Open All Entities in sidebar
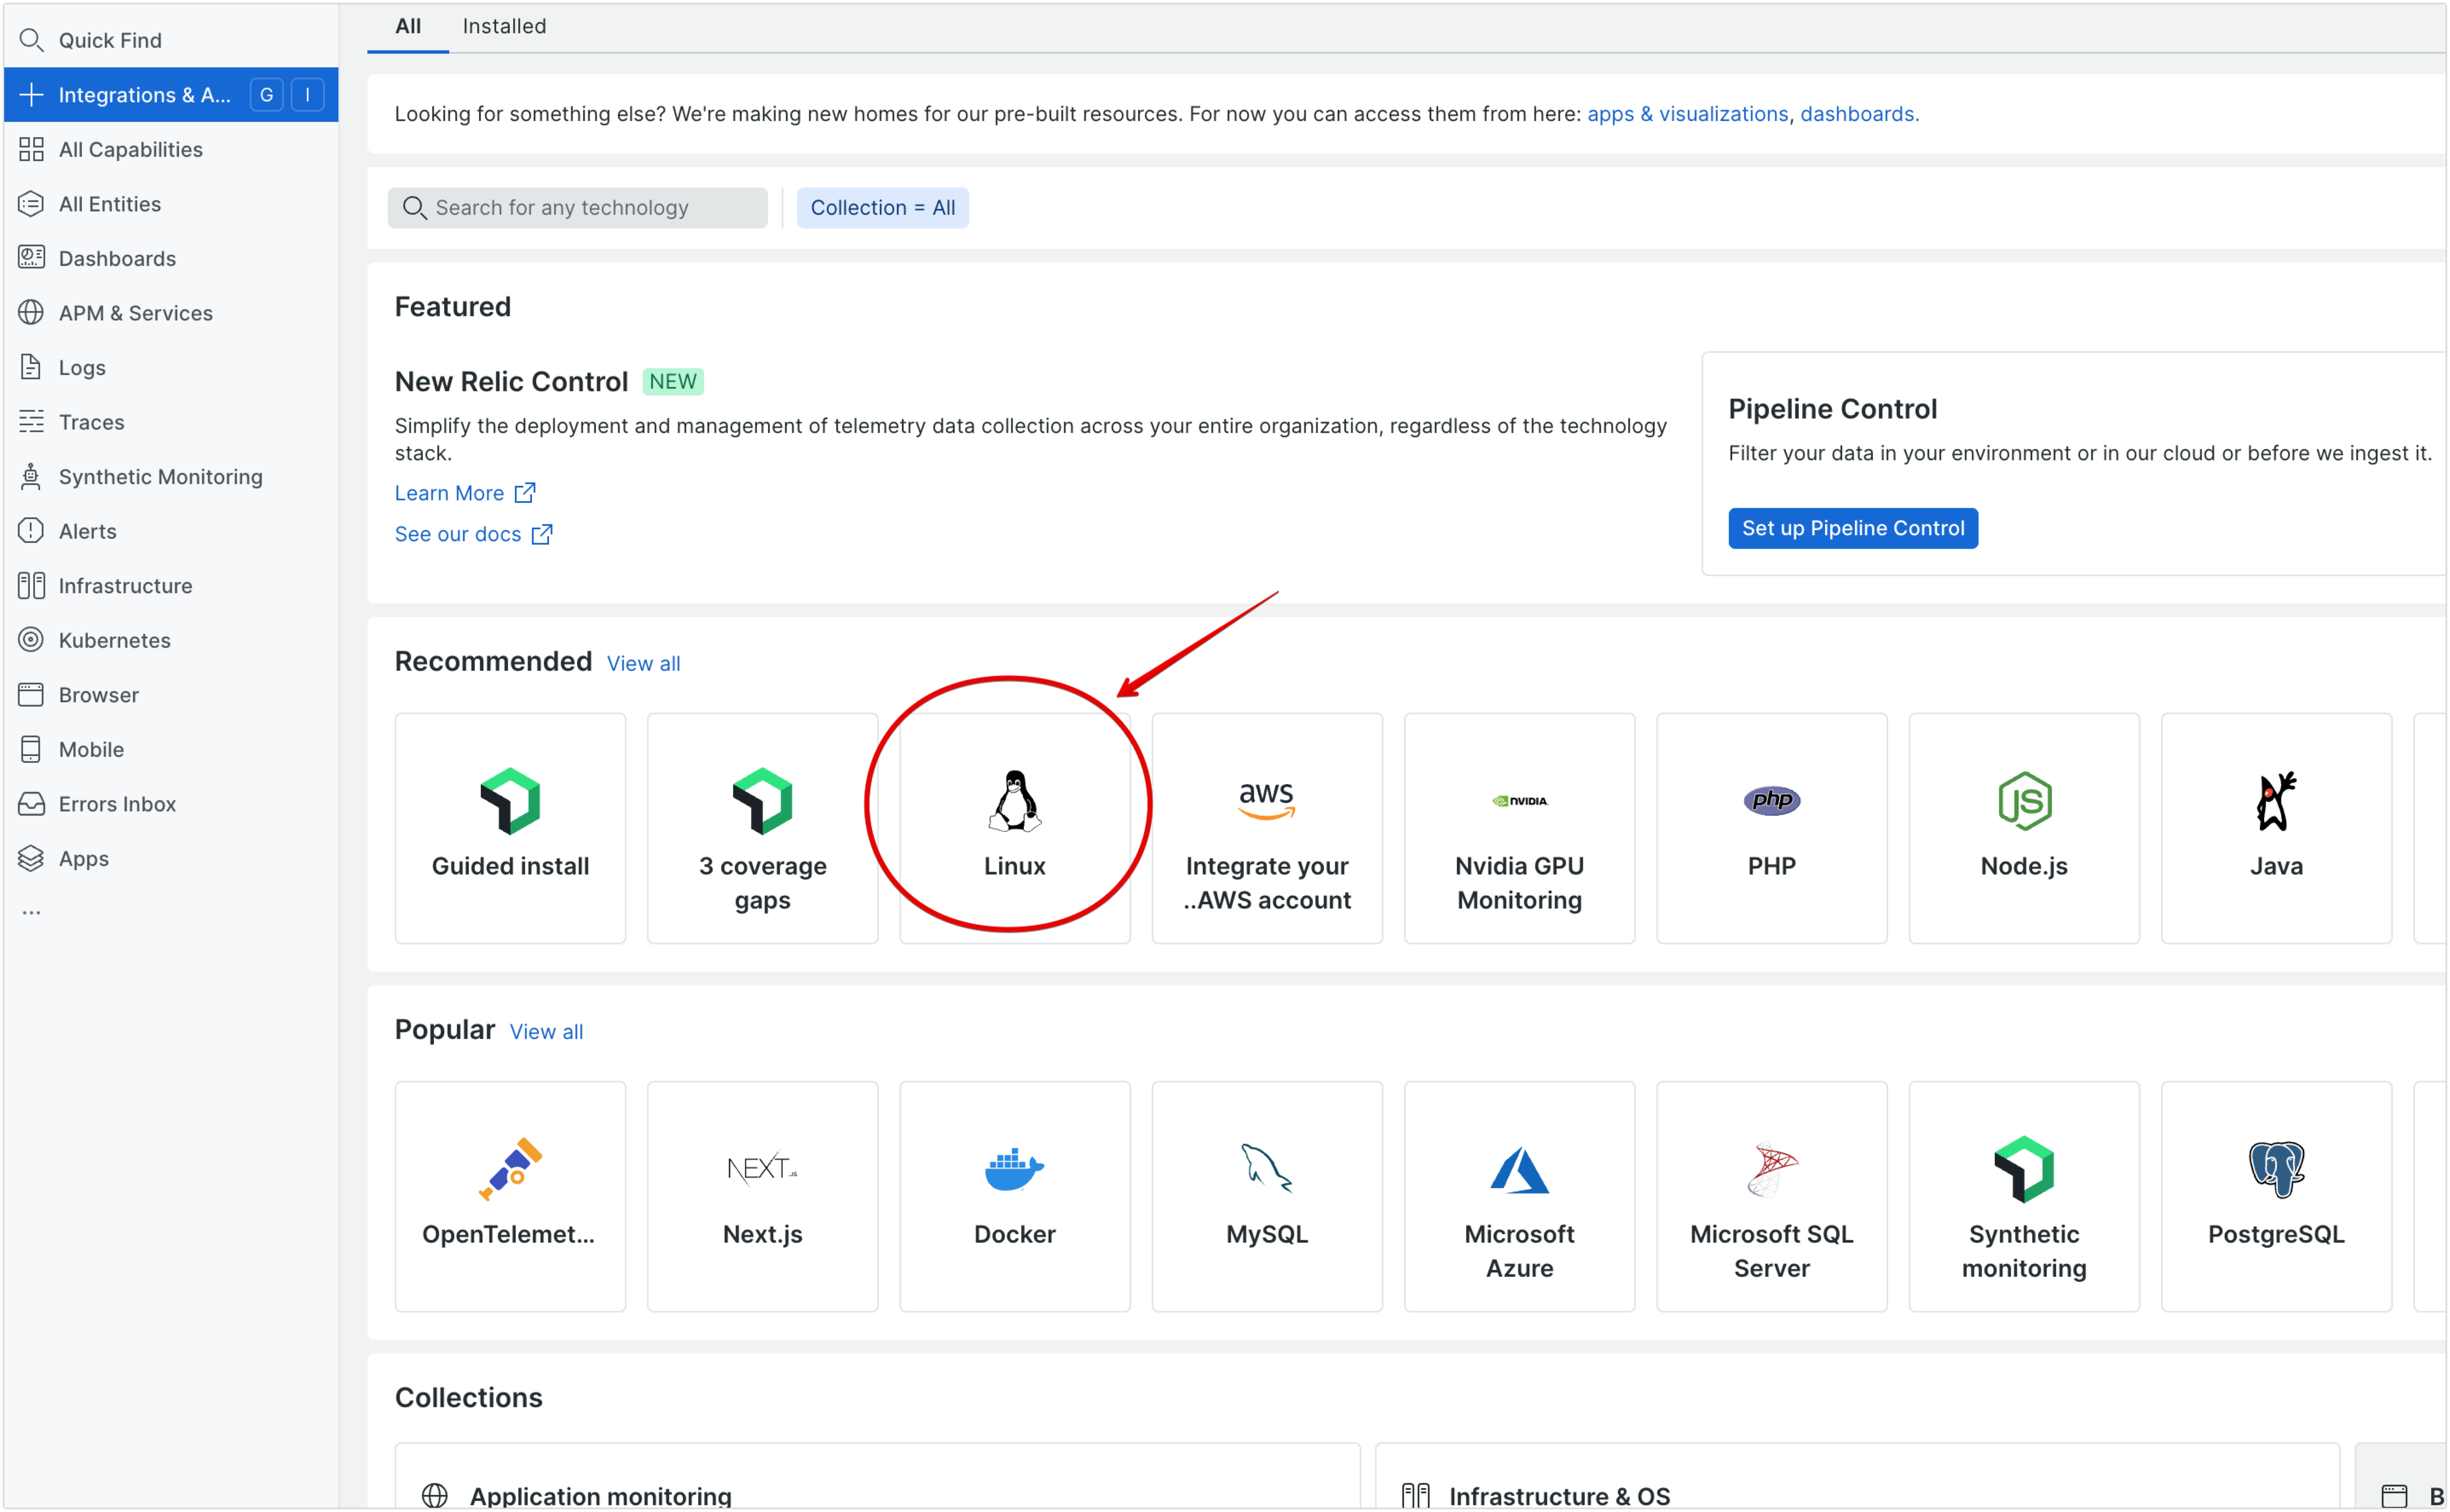 [171, 204]
